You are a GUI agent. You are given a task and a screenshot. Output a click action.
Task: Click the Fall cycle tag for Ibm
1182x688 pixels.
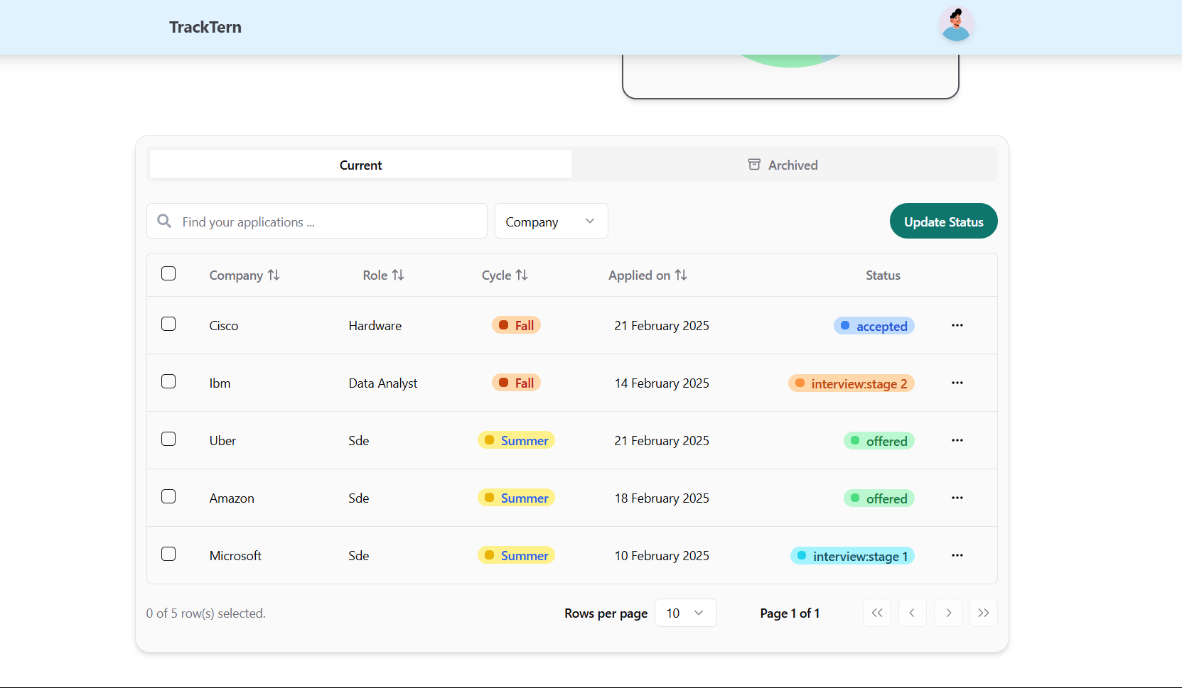pyautogui.click(x=517, y=383)
